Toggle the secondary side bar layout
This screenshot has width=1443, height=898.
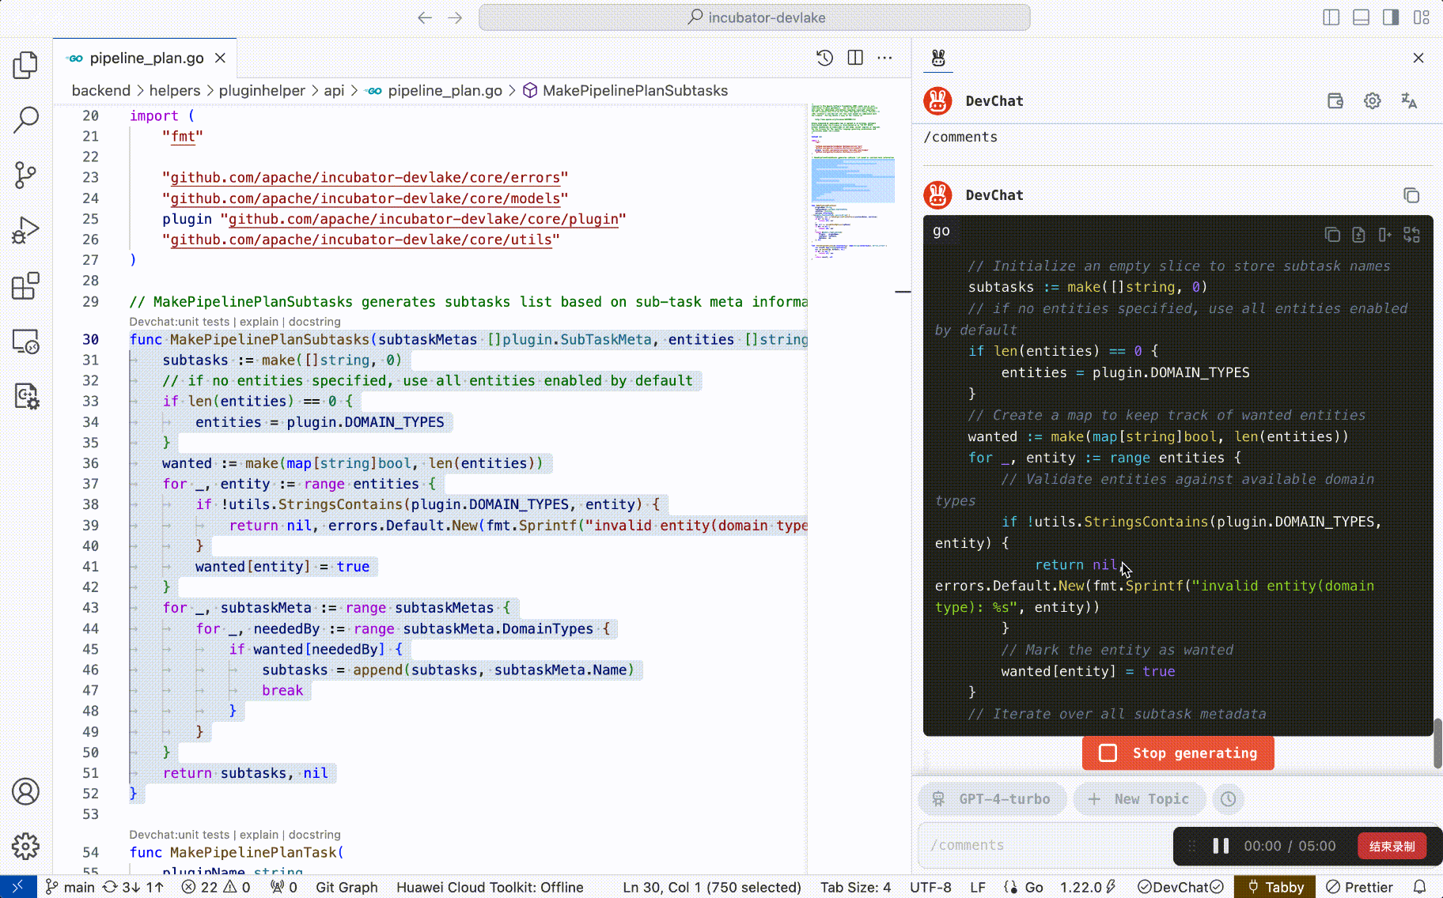(x=1391, y=17)
